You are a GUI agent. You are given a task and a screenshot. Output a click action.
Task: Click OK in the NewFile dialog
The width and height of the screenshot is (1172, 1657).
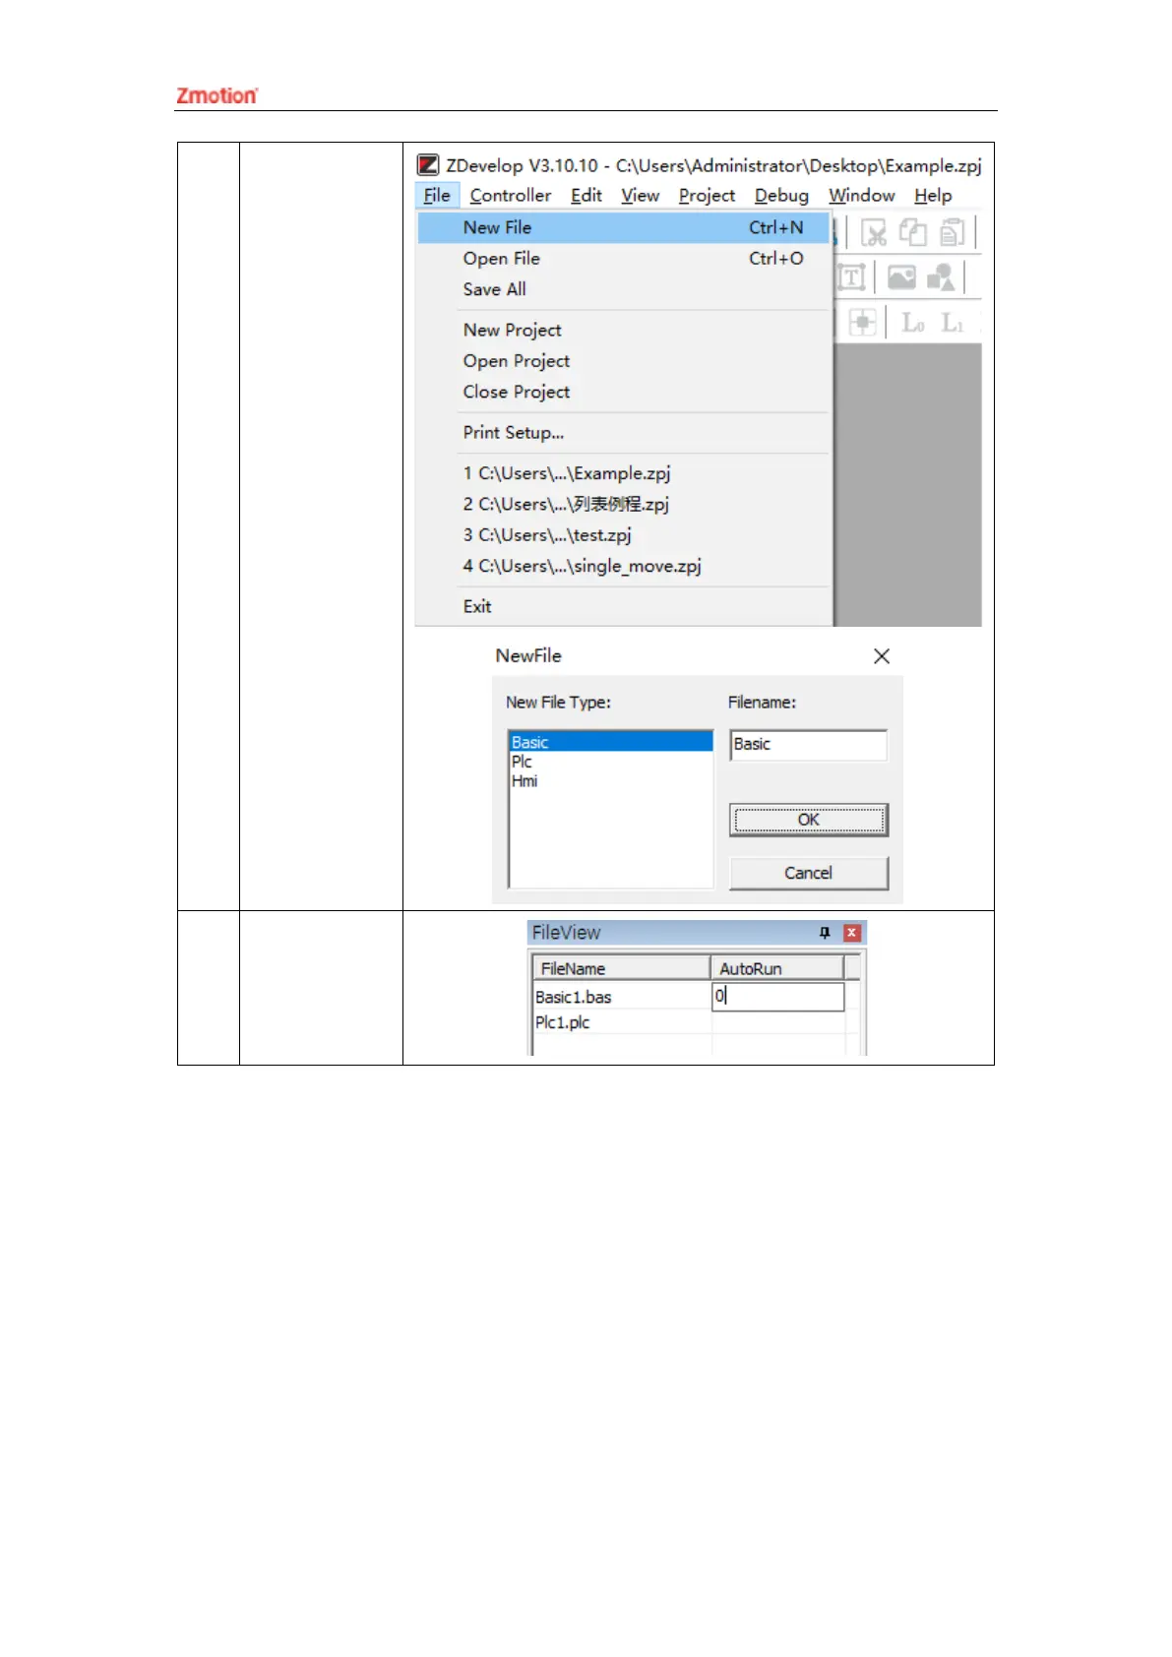808,820
